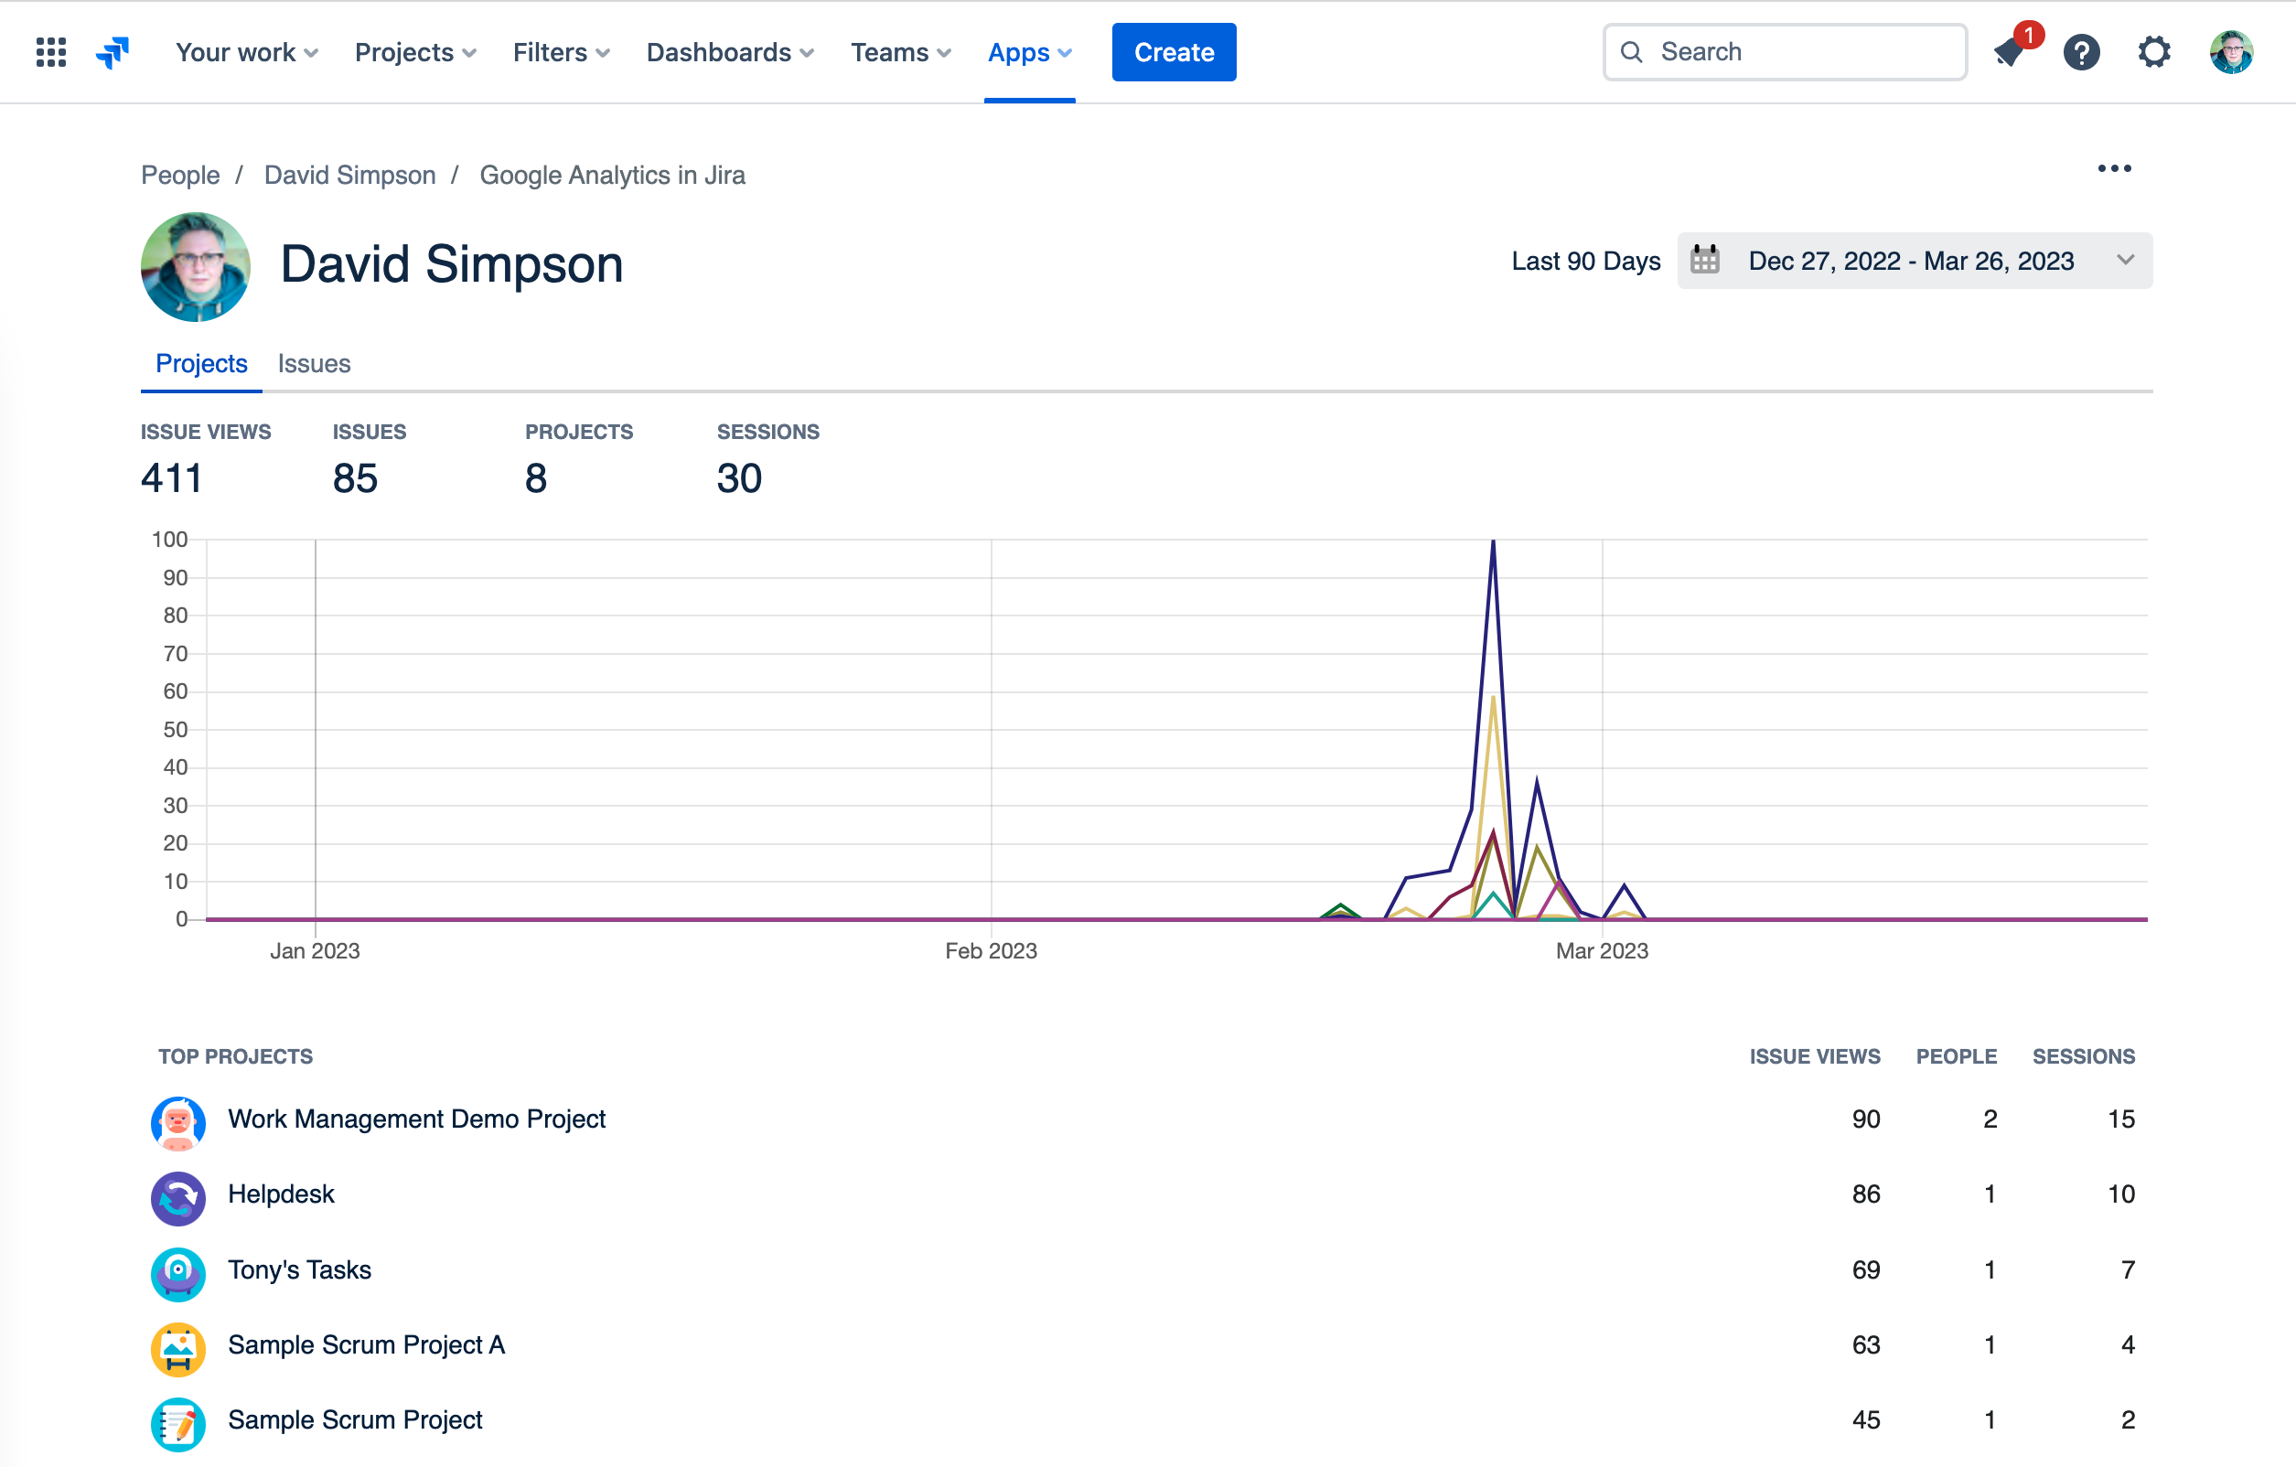
Task: Expand the date range dropdown
Action: tap(2124, 261)
